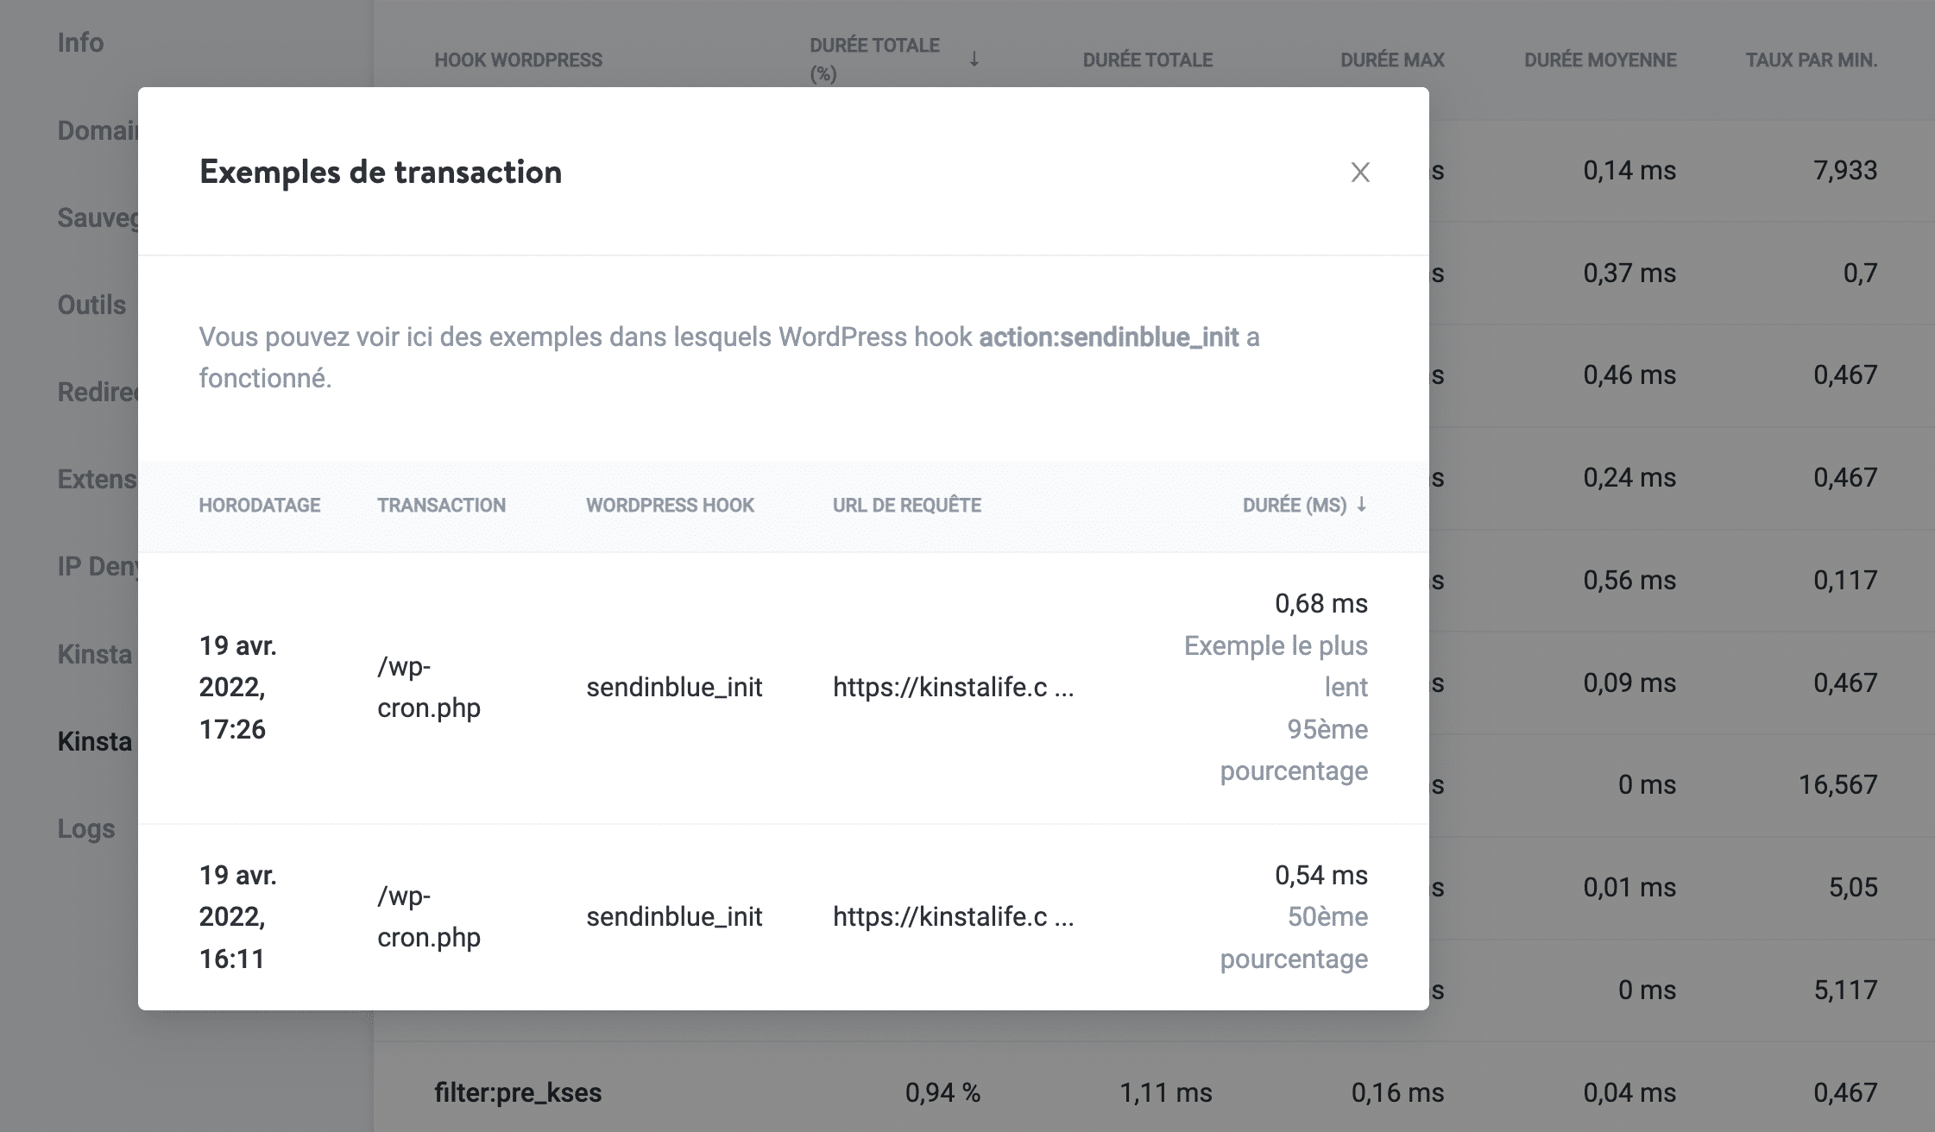Click the URL DE REQUÊTE column header
1935x1132 pixels.
[905, 506]
